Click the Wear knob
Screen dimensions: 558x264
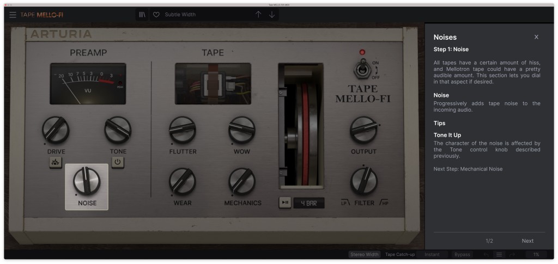tap(183, 181)
